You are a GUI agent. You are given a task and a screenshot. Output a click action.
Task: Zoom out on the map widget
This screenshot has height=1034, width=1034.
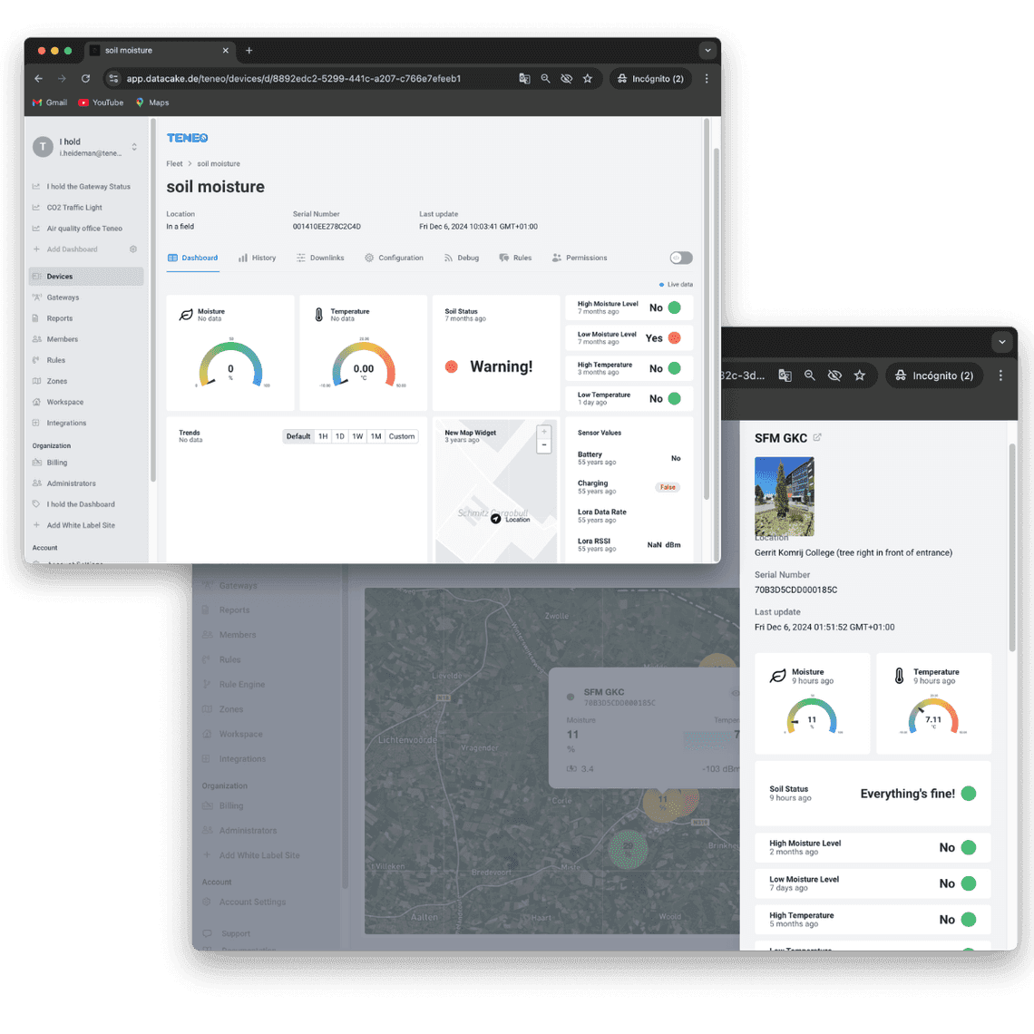[544, 445]
